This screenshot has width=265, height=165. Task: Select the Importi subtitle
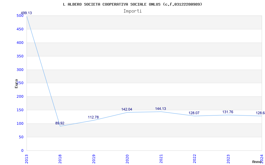132,11
